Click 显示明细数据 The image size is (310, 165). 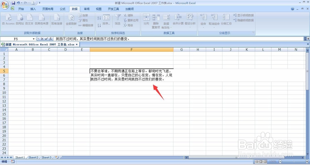243,15
